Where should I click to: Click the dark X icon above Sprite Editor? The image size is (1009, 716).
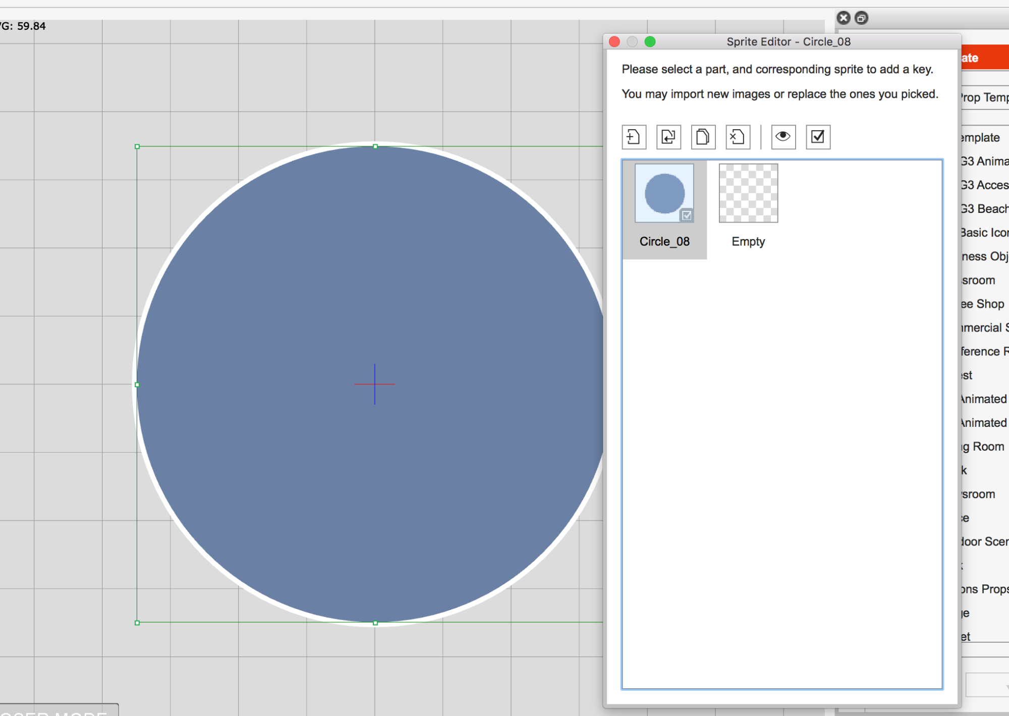(x=844, y=18)
